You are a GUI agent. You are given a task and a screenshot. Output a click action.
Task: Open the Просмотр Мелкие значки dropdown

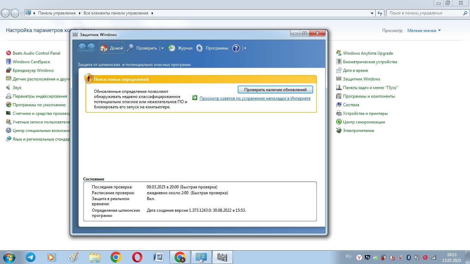[x=424, y=31]
